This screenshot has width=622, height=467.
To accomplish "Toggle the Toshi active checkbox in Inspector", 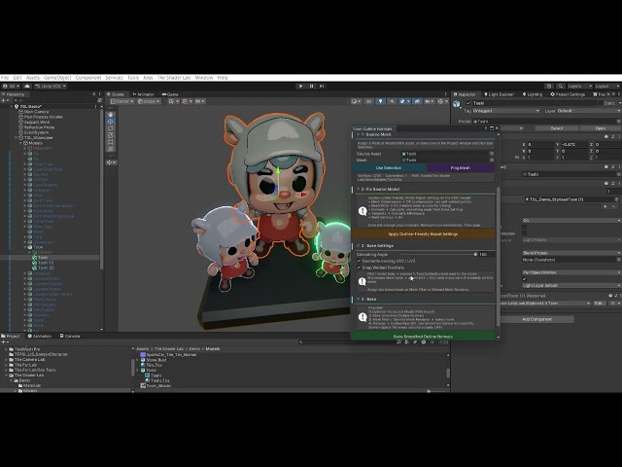I will [x=468, y=103].
